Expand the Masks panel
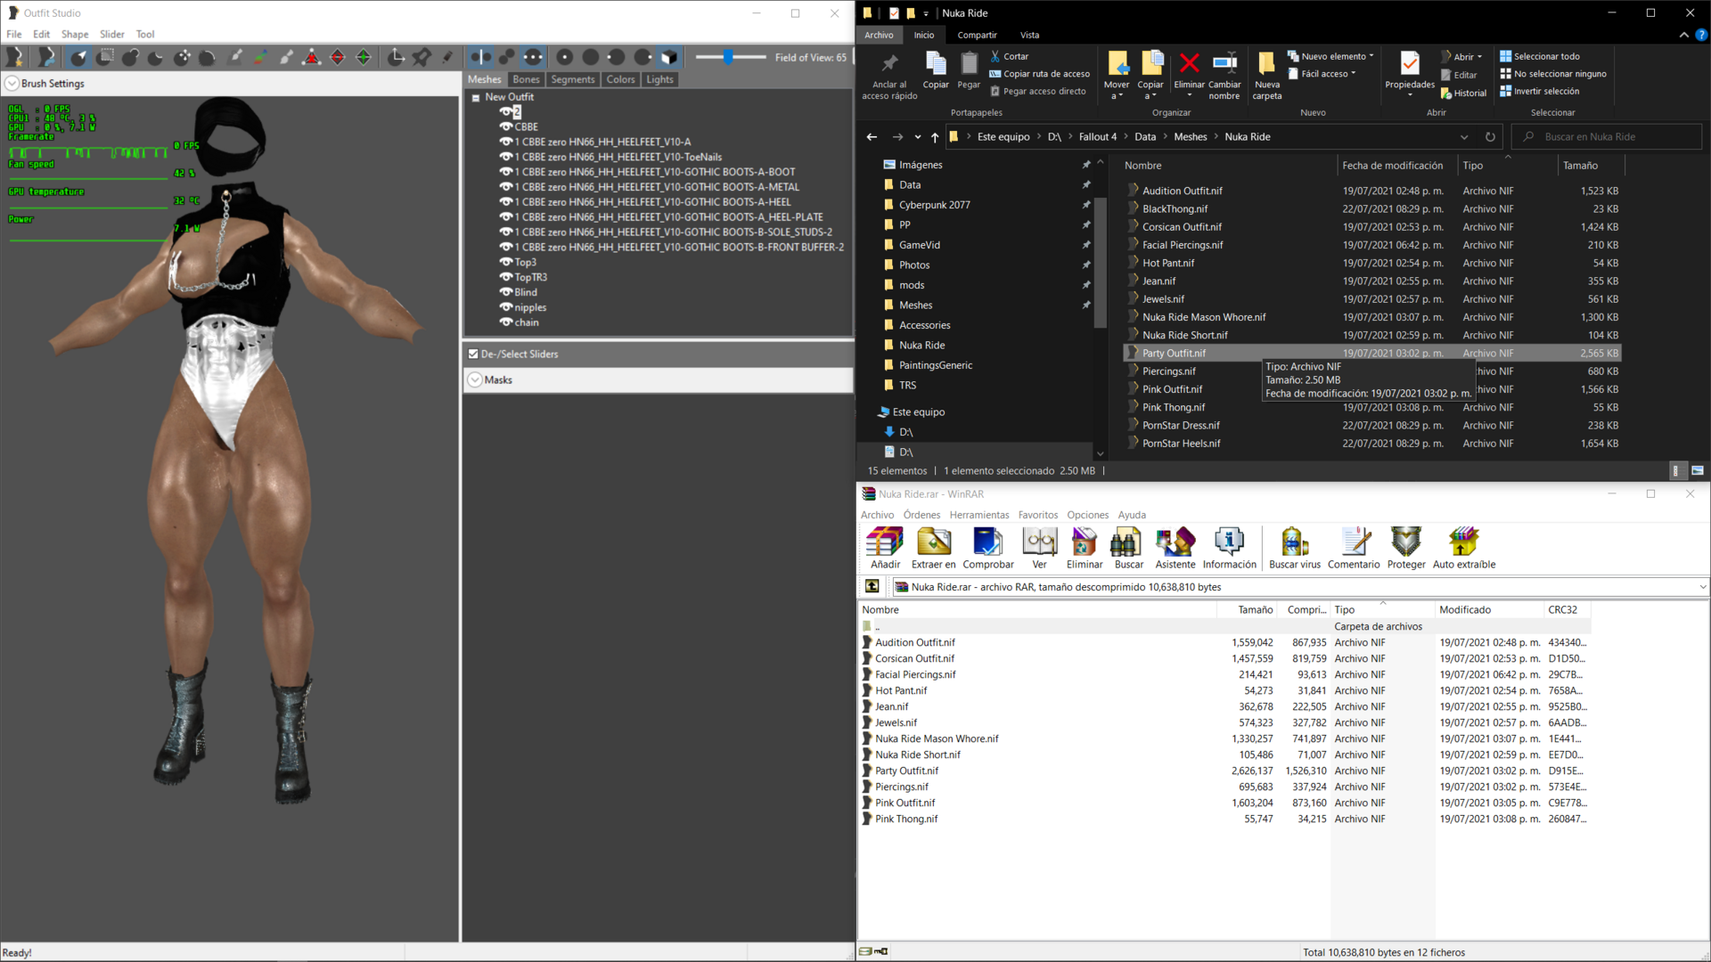The width and height of the screenshot is (1711, 962). pos(475,379)
